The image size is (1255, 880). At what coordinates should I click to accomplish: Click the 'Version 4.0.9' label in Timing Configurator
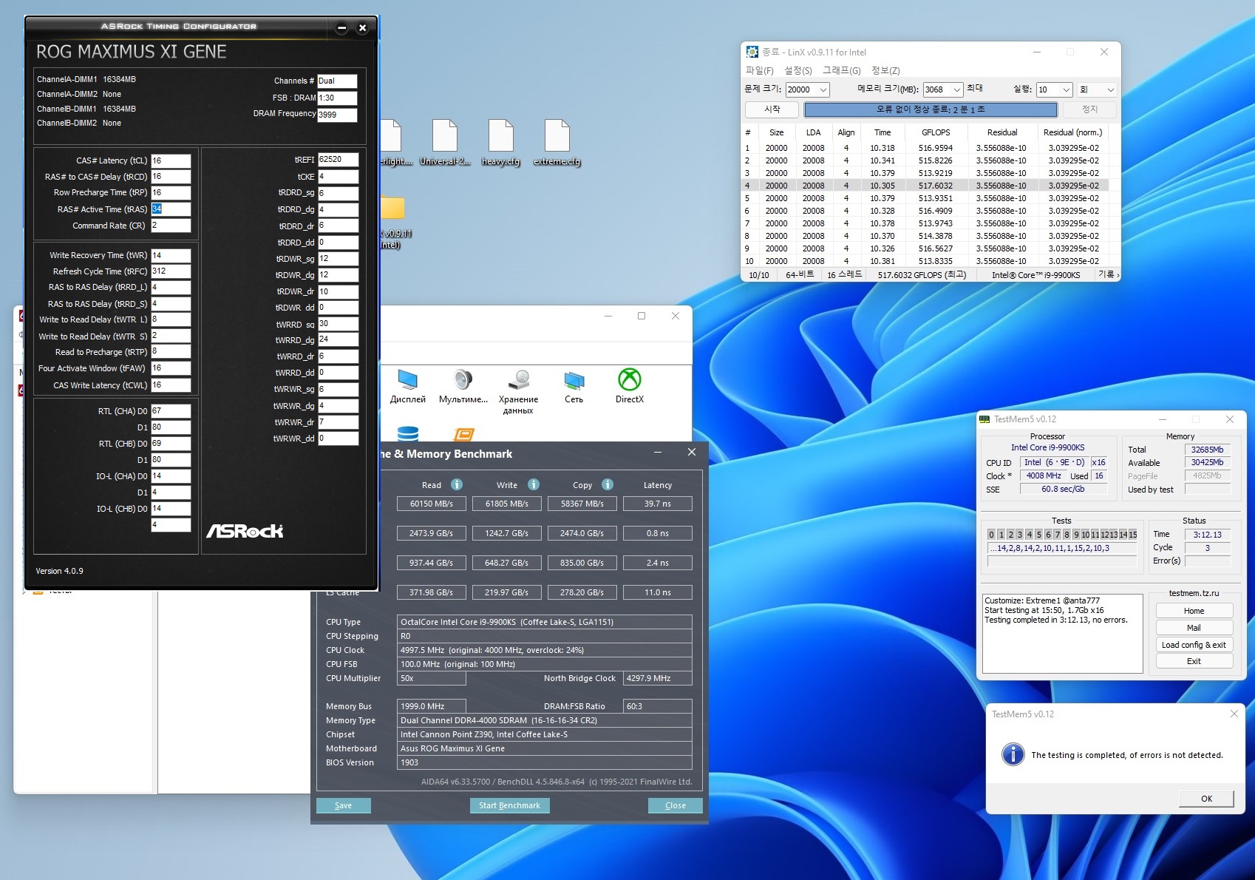point(59,571)
